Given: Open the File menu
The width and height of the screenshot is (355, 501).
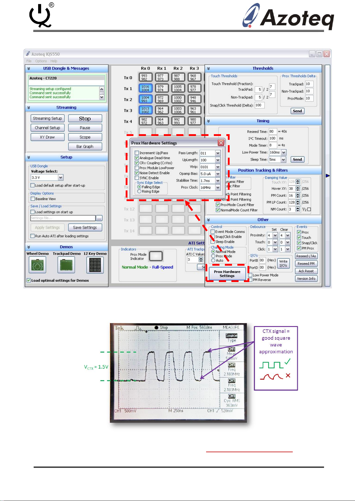Looking at the screenshot, I should pyautogui.click(x=29, y=61).
